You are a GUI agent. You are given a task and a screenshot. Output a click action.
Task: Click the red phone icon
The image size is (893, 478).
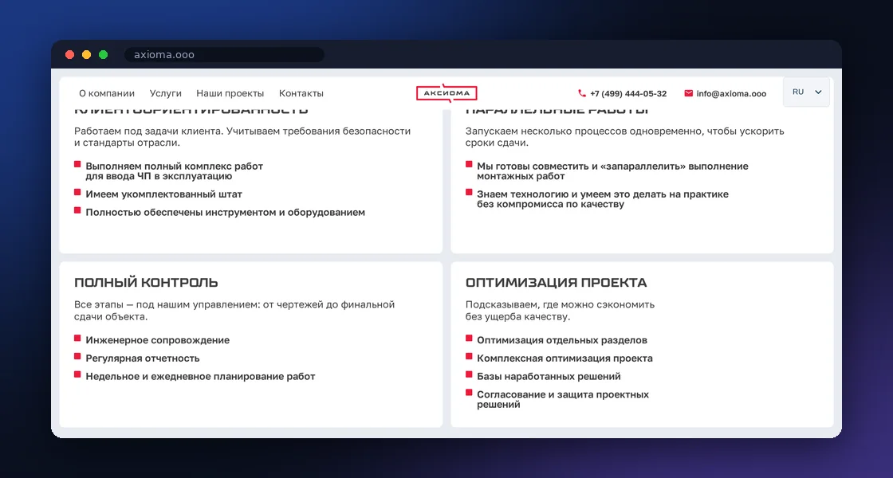pos(581,93)
